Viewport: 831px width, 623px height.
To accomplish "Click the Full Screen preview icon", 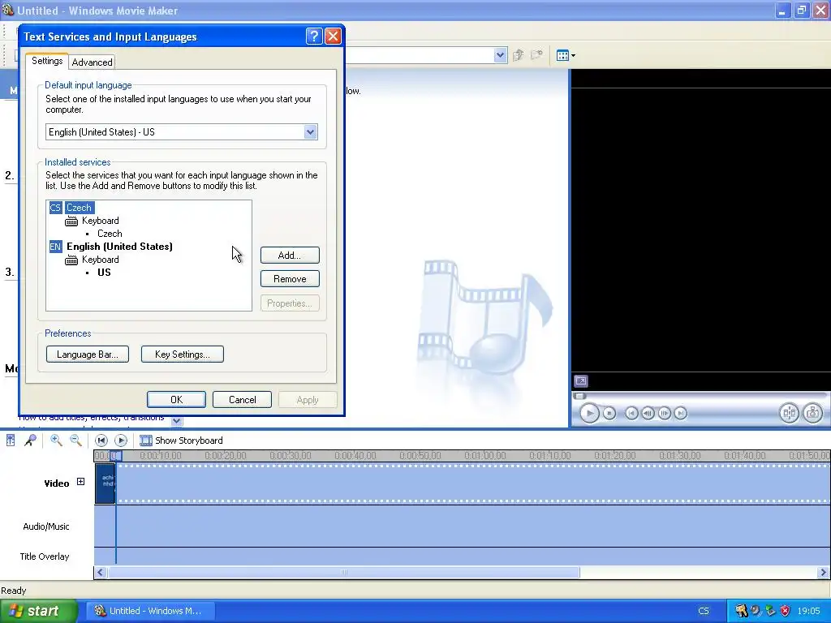I will click(x=581, y=381).
